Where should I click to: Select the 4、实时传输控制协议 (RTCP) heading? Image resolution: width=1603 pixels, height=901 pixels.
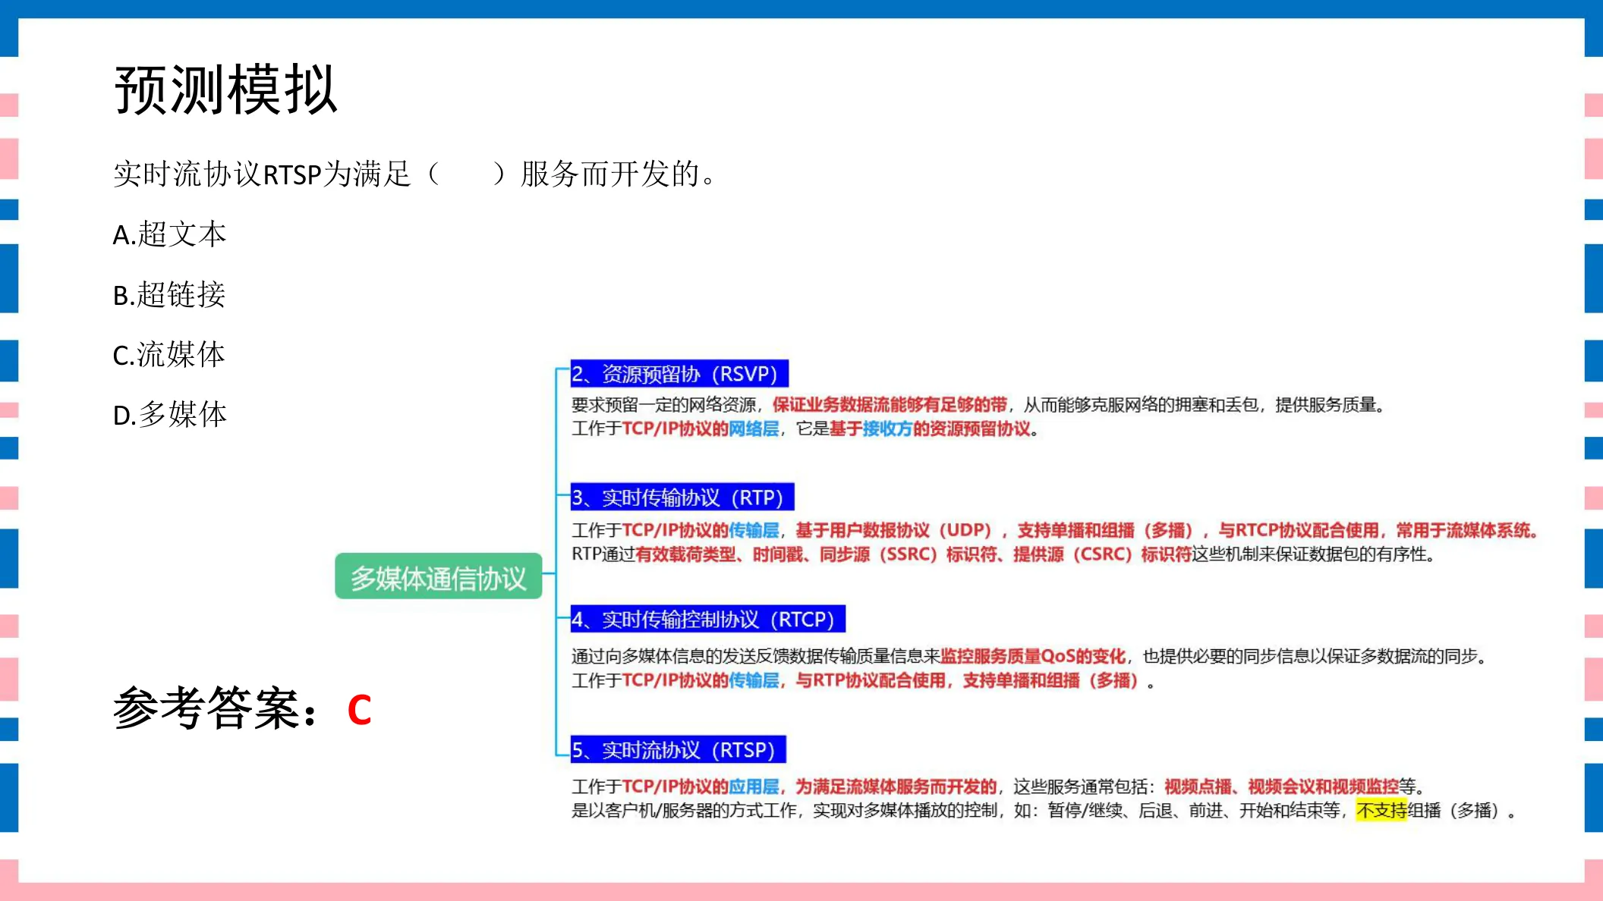pos(707,620)
